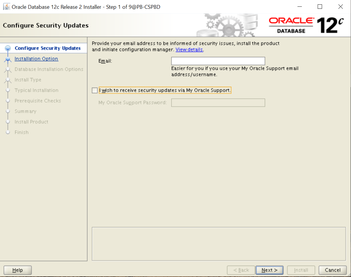Maximize the installer window
Screen dimensions: 351x277
pyautogui.click(x=320, y=7)
